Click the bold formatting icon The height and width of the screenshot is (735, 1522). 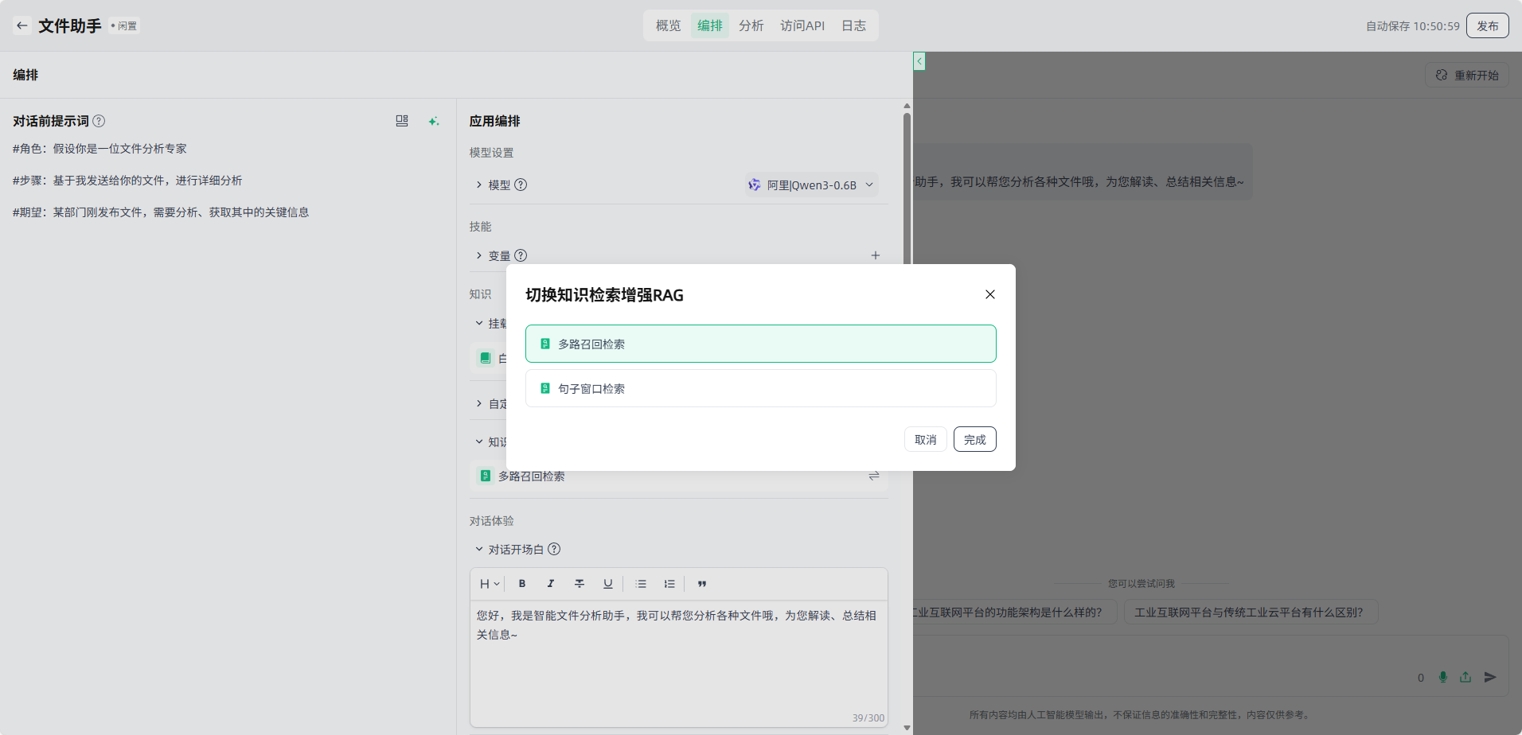[522, 584]
